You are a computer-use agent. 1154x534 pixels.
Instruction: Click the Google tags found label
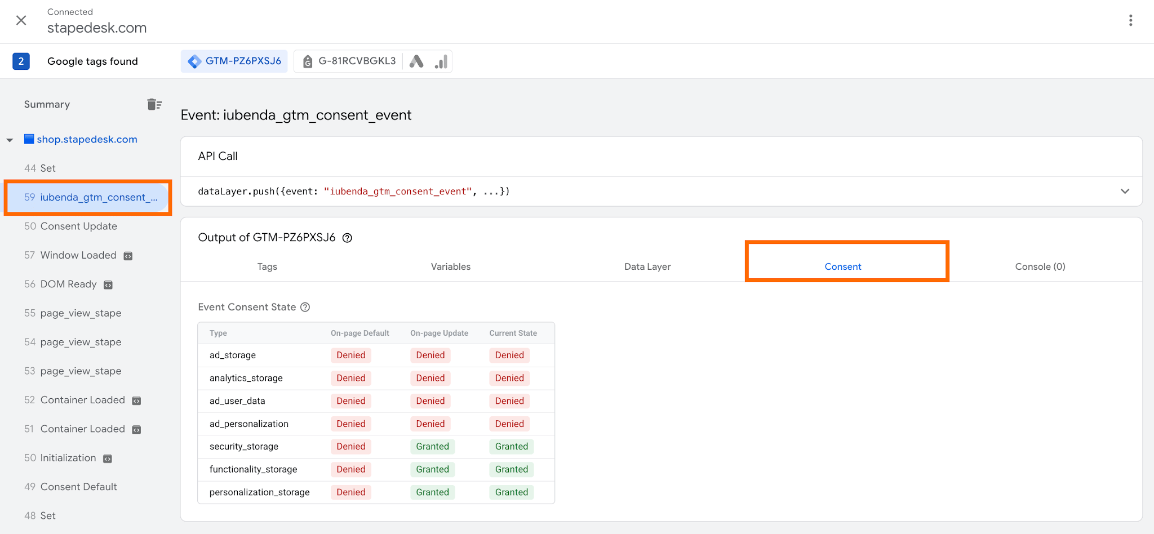[92, 61]
